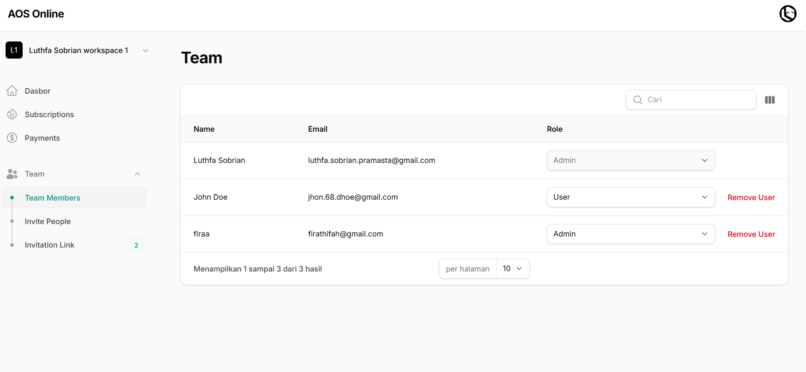Viewport: 806px width, 372px height.
Task: Toggle the table columns icon
Action: coord(770,100)
